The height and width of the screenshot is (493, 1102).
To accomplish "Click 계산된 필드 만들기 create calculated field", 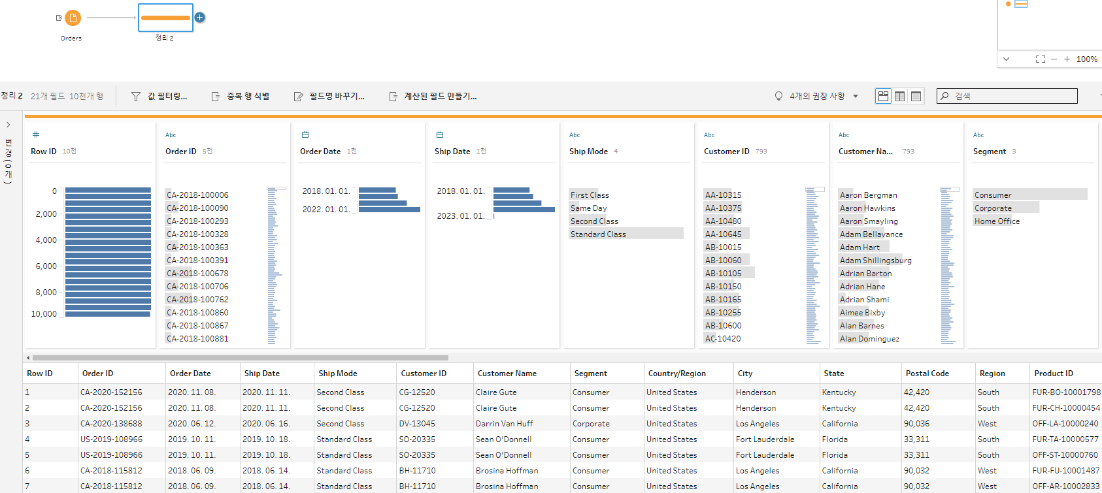I will point(433,96).
